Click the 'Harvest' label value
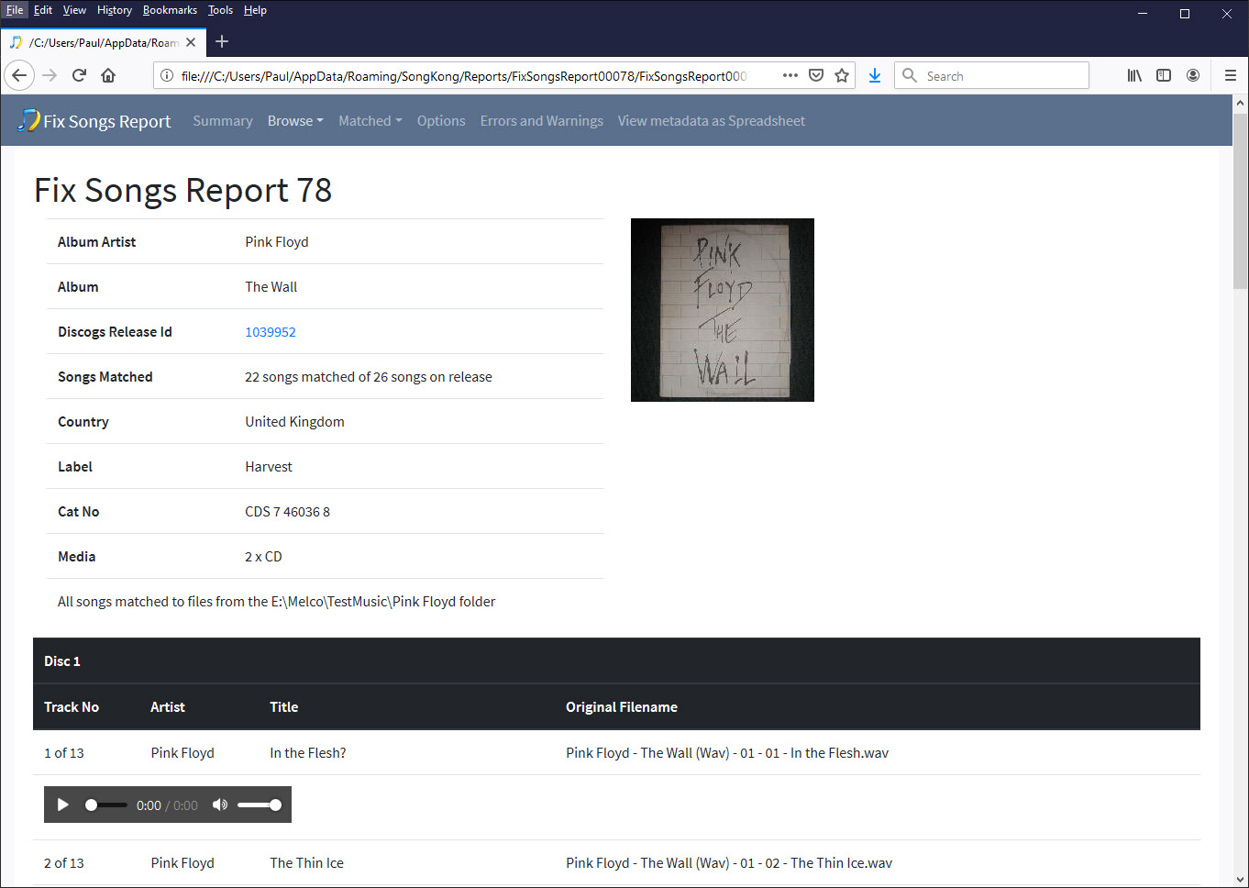Screen dimensions: 1249x888 (x=269, y=466)
